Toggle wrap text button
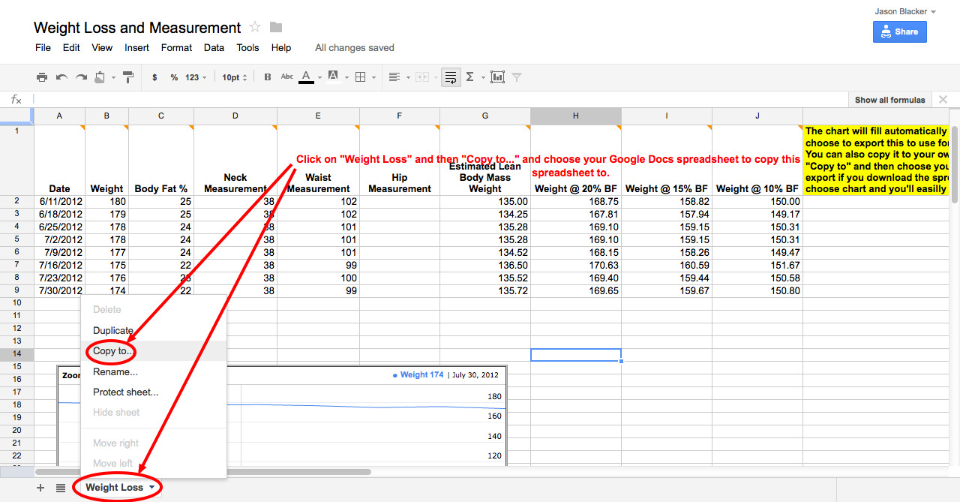 click(x=451, y=77)
